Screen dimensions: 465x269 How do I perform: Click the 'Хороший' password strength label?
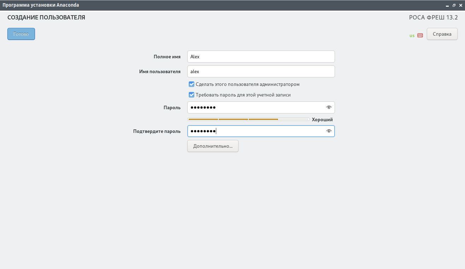[x=322, y=119]
